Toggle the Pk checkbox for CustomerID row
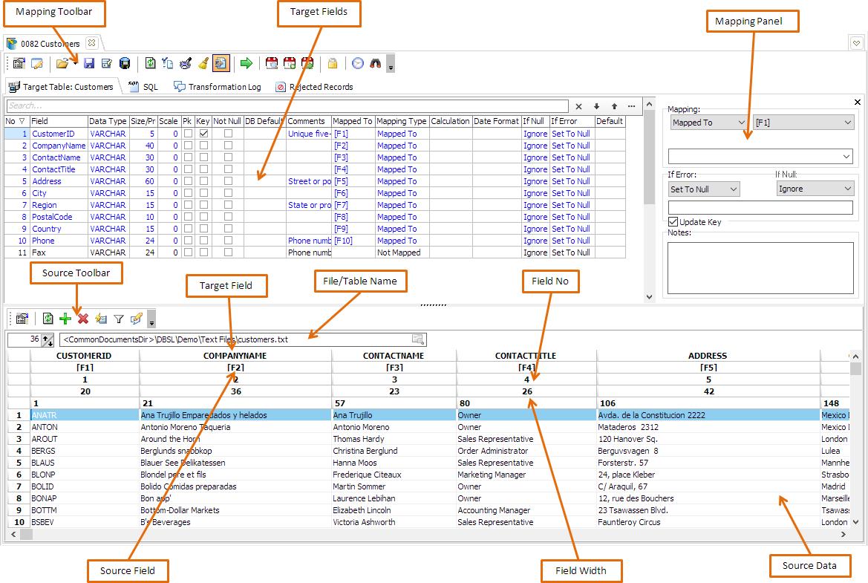 coord(188,134)
